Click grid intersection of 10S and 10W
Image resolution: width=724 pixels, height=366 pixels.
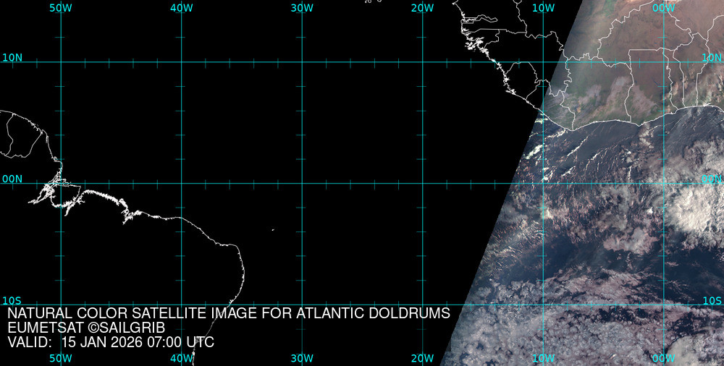coord(543,305)
